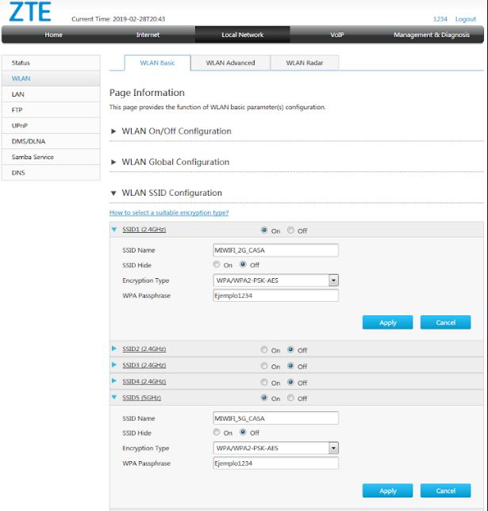
Task: Collapse the SSID1 (2.4GHz) panel arrow
Action: click(114, 230)
